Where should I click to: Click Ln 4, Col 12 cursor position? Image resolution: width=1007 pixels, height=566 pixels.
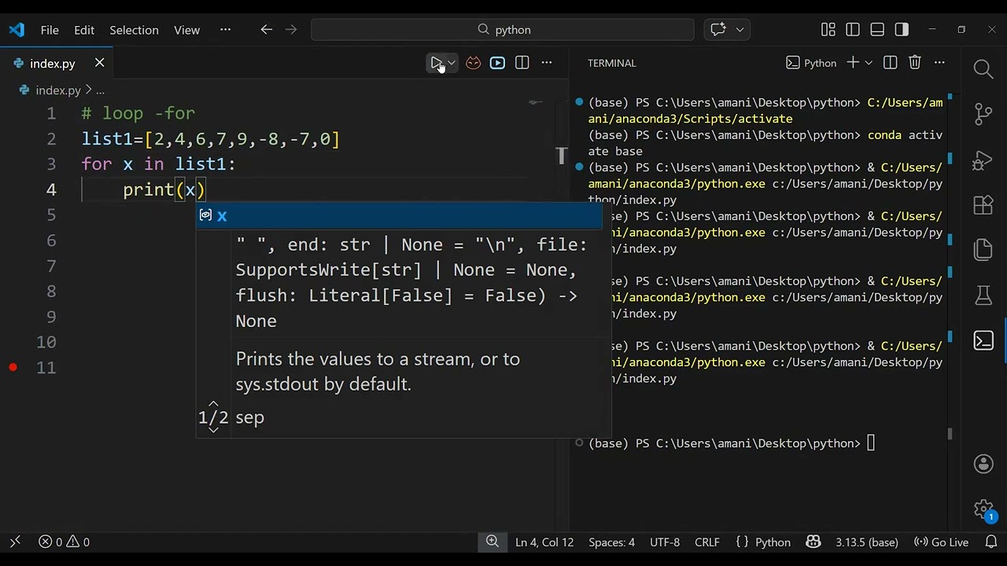click(x=544, y=542)
